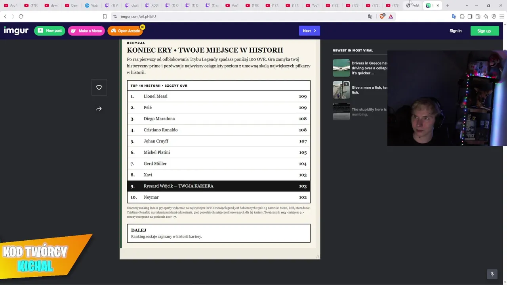
Task: Go to imgur home via logo
Action: 16,30
